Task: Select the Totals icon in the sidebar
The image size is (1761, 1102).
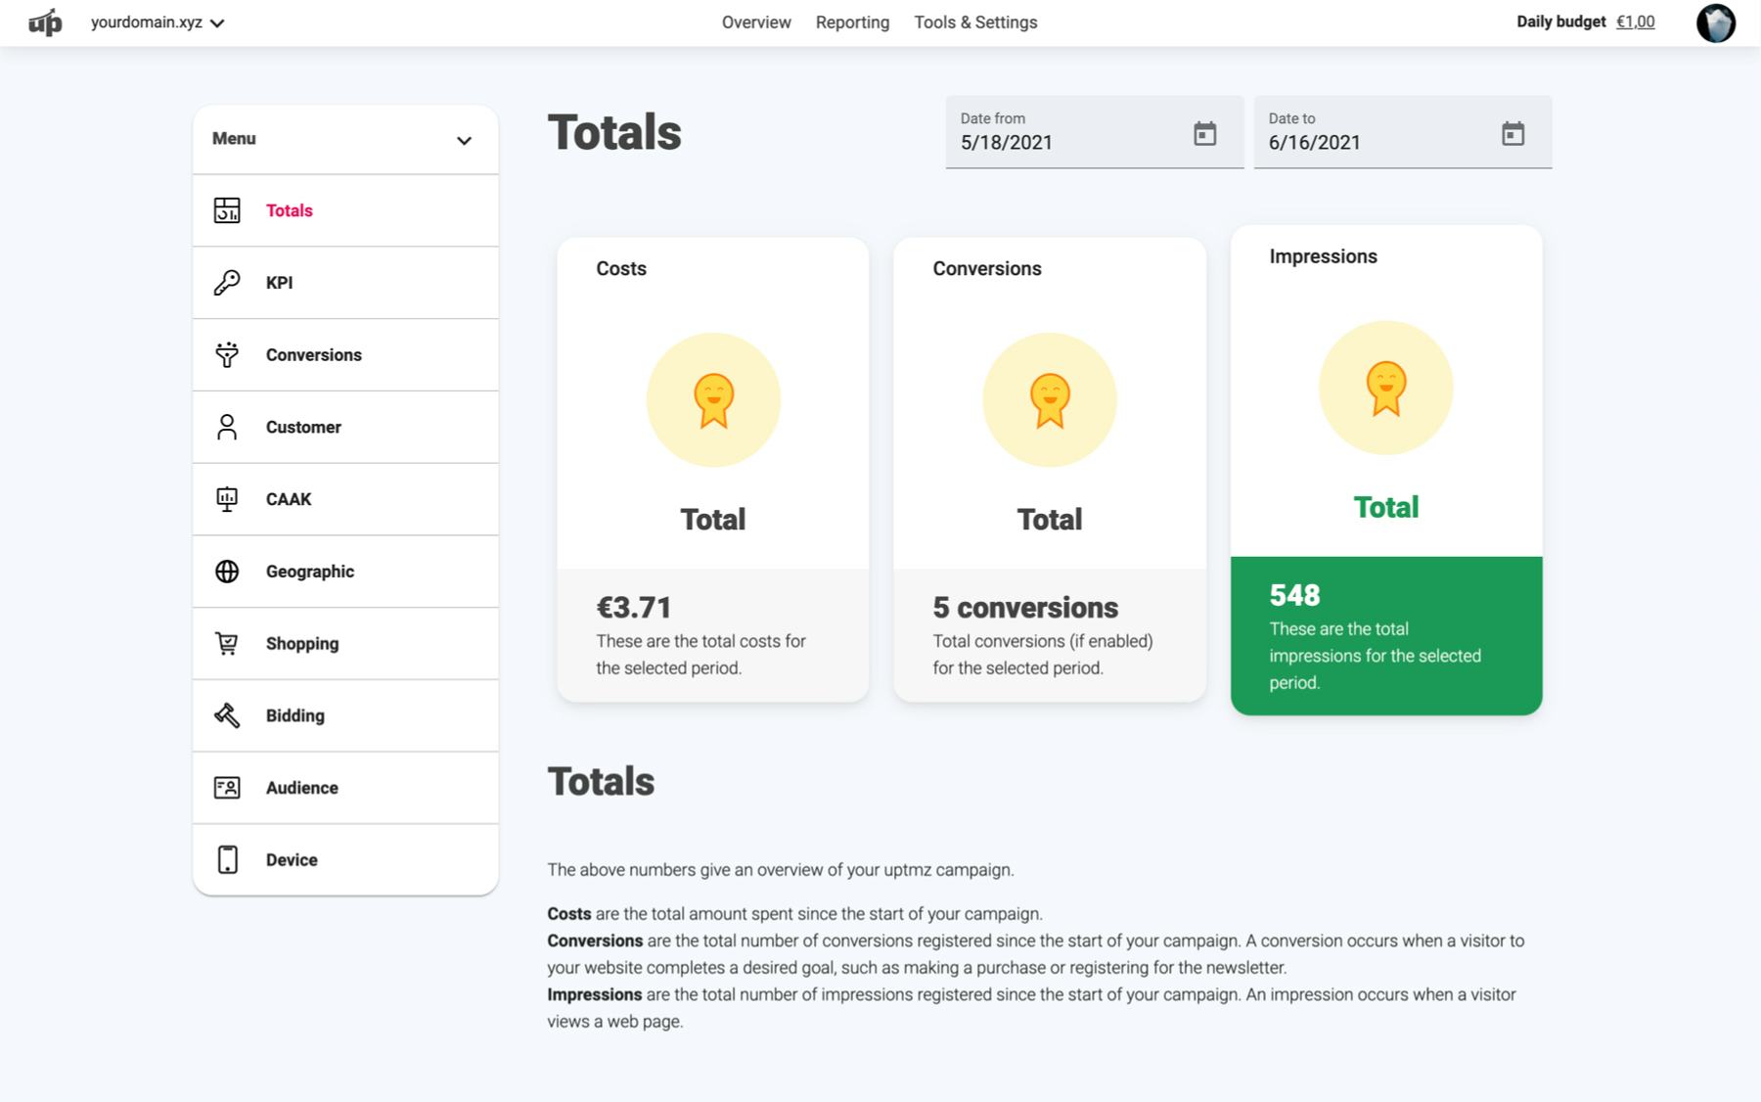Action: [x=227, y=210]
